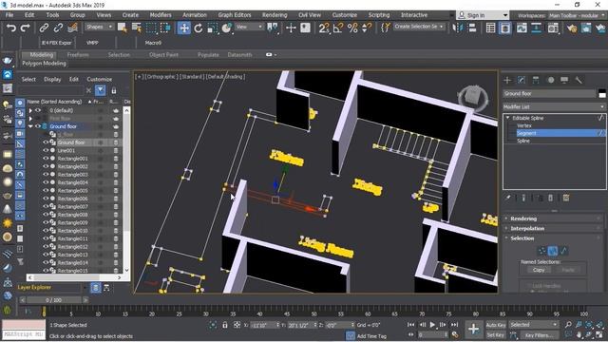Open the File menu

pos(9,15)
